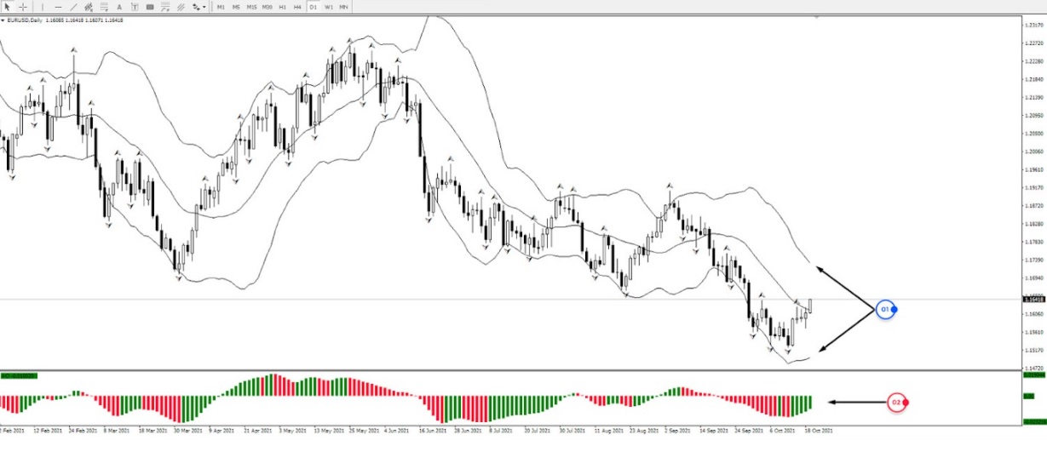The height and width of the screenshot is (463, 1047).
Task: Enable the H4 timeframe
Action: pyautogui.click(x=297, y=7)
